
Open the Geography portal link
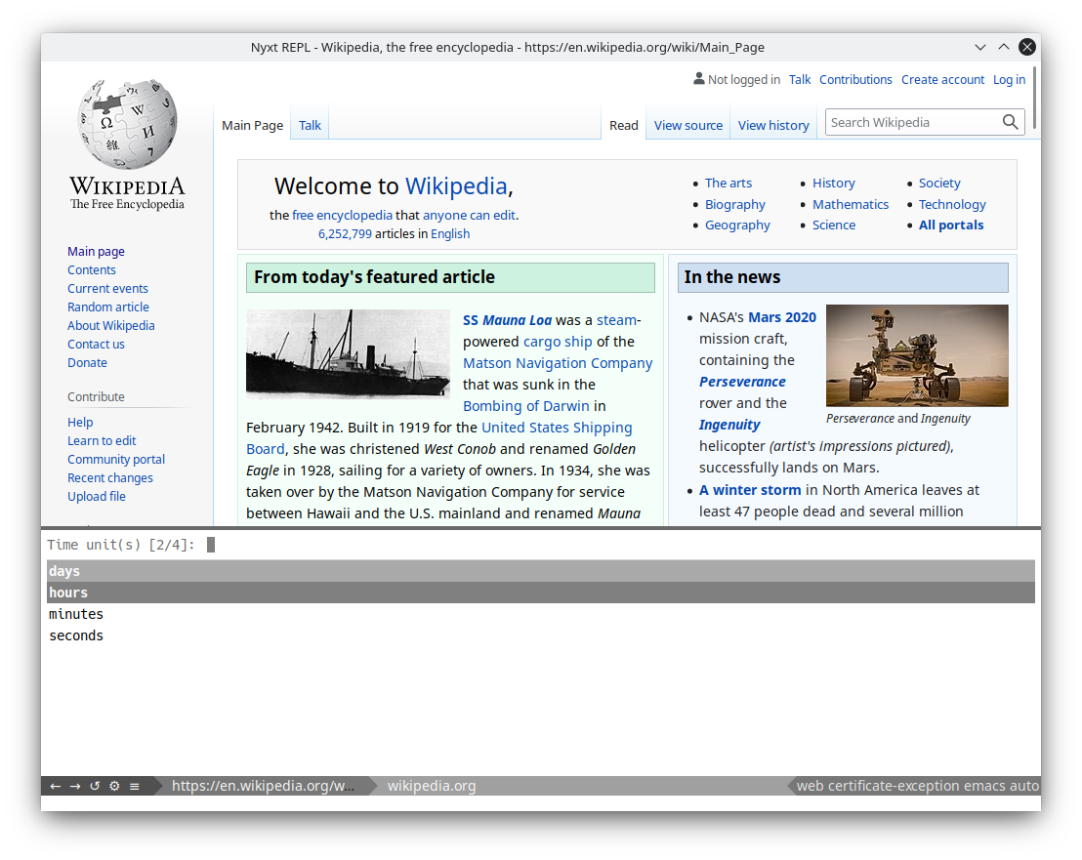[737, 225]
